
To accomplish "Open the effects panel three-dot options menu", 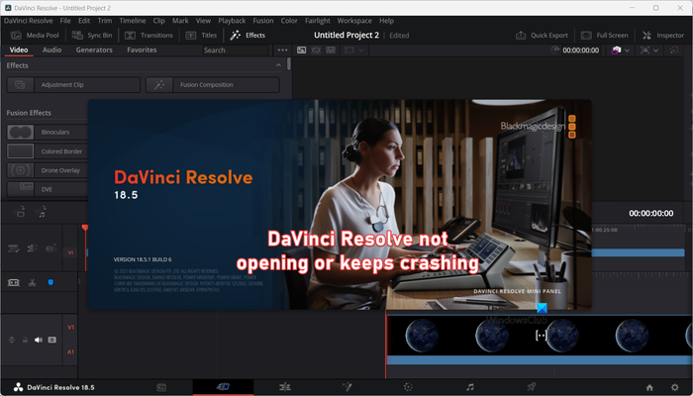I will pos(283,50).
